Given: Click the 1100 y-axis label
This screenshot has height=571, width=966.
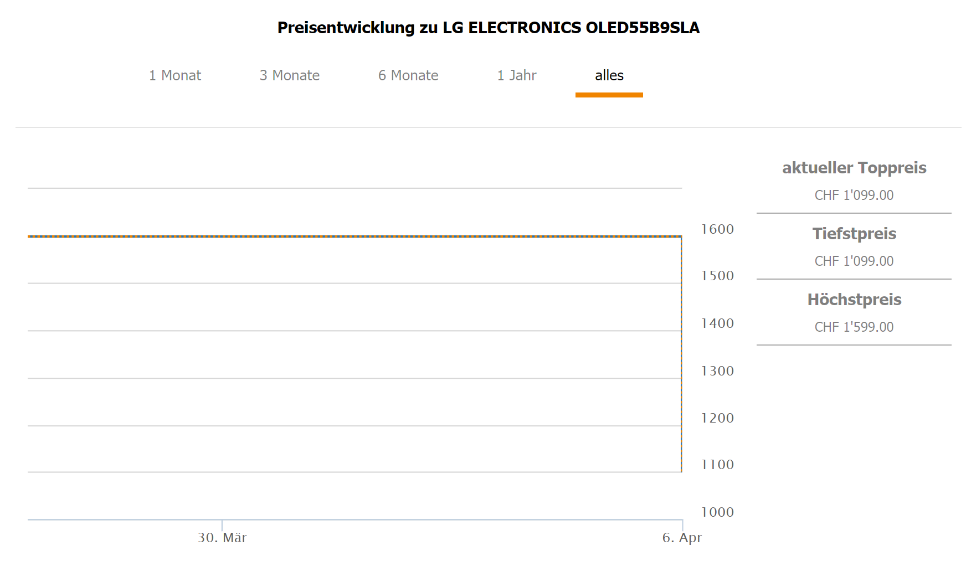Looking at the screenshot, I should [717, 465].
